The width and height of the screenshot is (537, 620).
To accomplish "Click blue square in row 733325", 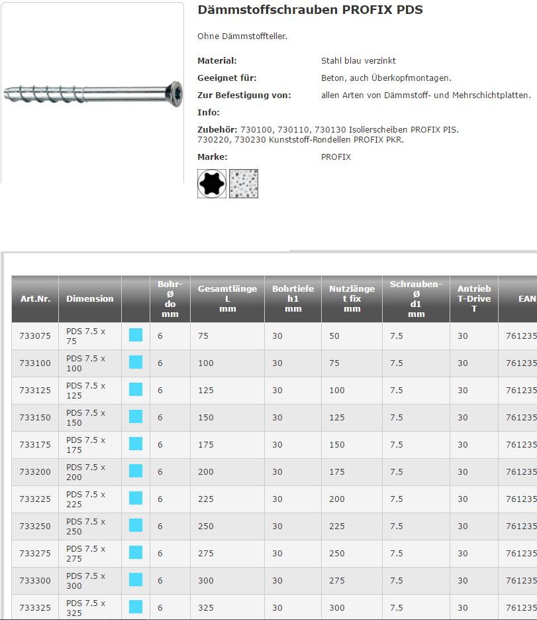I will click(x=136, y=607).
